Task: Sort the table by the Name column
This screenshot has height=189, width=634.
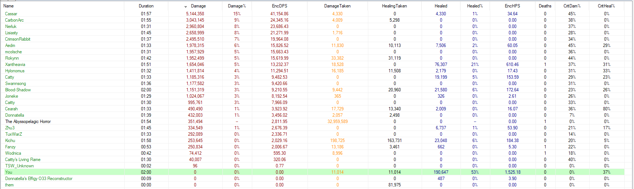Action: pyautogui.click(x=9, y=6)
